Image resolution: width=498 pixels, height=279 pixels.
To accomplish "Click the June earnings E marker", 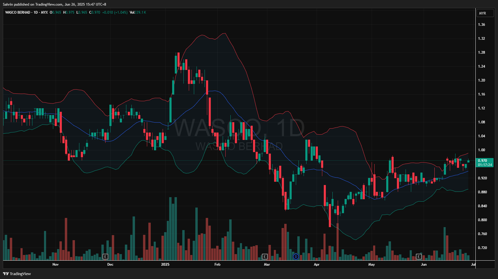I will point(419,256).
